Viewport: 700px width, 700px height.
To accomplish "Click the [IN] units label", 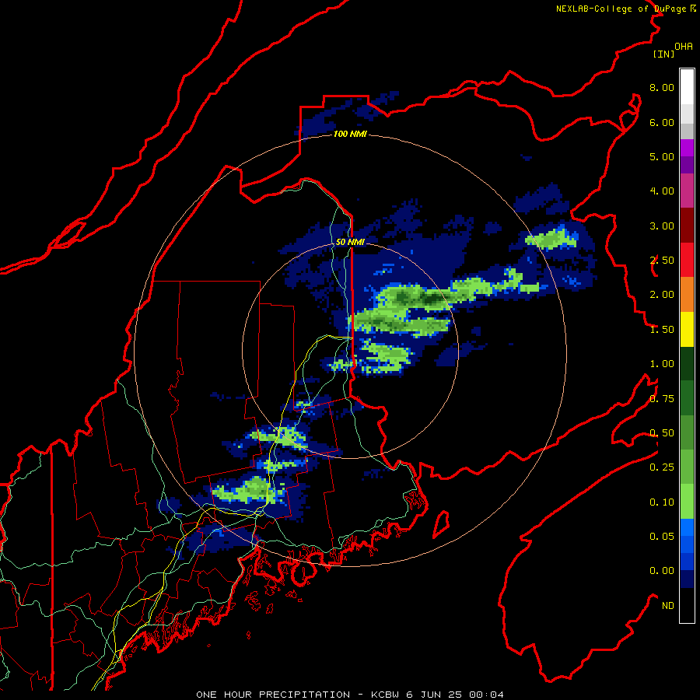I will (663, 54).
